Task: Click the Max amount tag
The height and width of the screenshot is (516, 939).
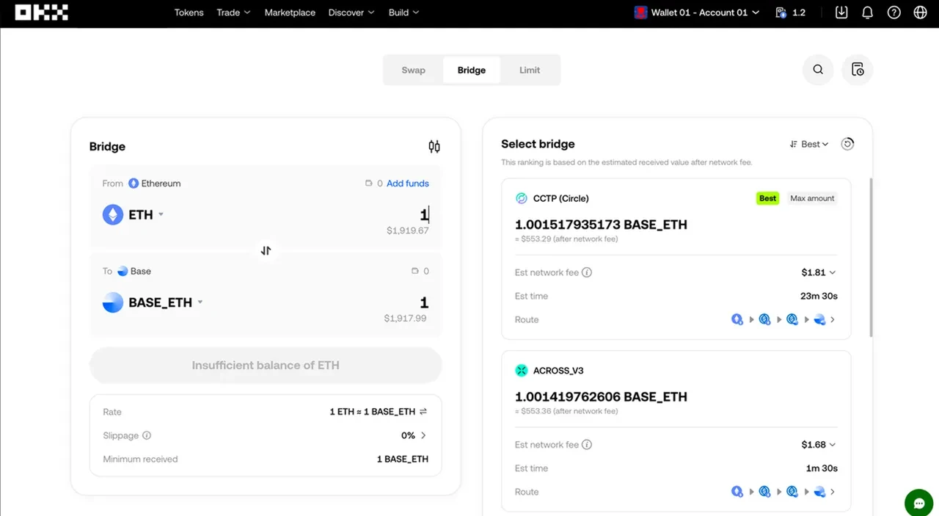Action: point(812,198)
